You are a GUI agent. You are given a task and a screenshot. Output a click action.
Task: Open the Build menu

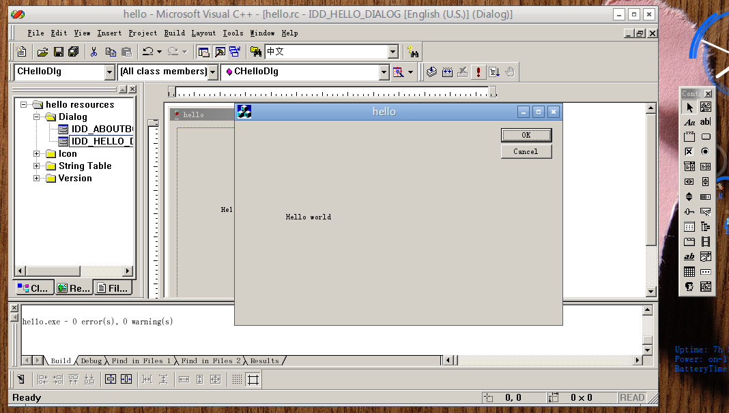174,33
